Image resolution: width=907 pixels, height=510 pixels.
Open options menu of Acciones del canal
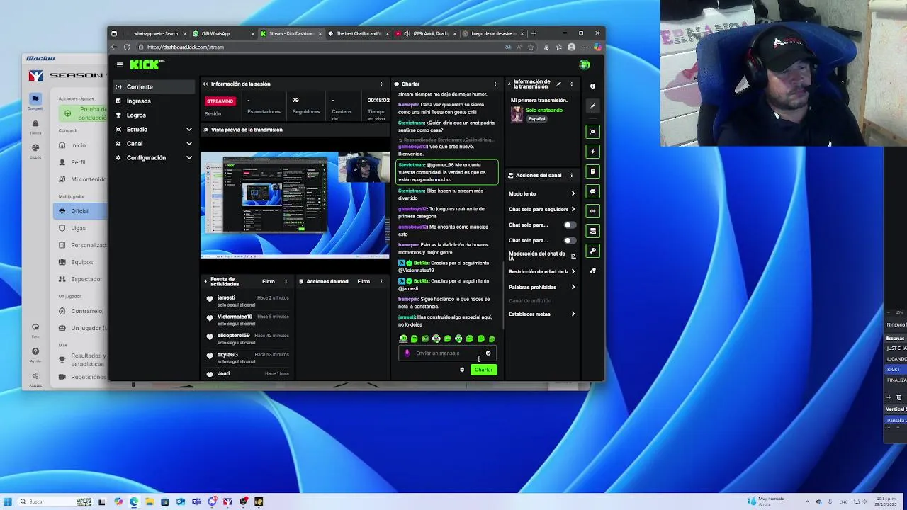[x=571, y=176]
